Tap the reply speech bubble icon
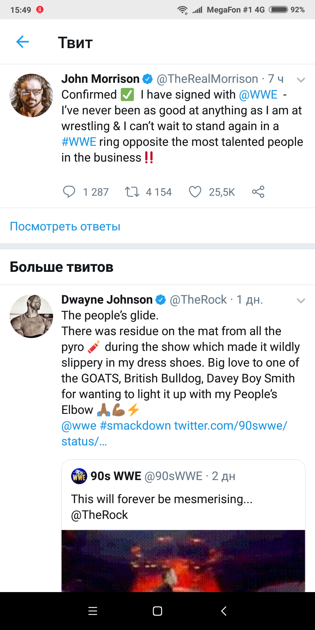The width and height of the screenshot is (315, 630). pos(69,192)
